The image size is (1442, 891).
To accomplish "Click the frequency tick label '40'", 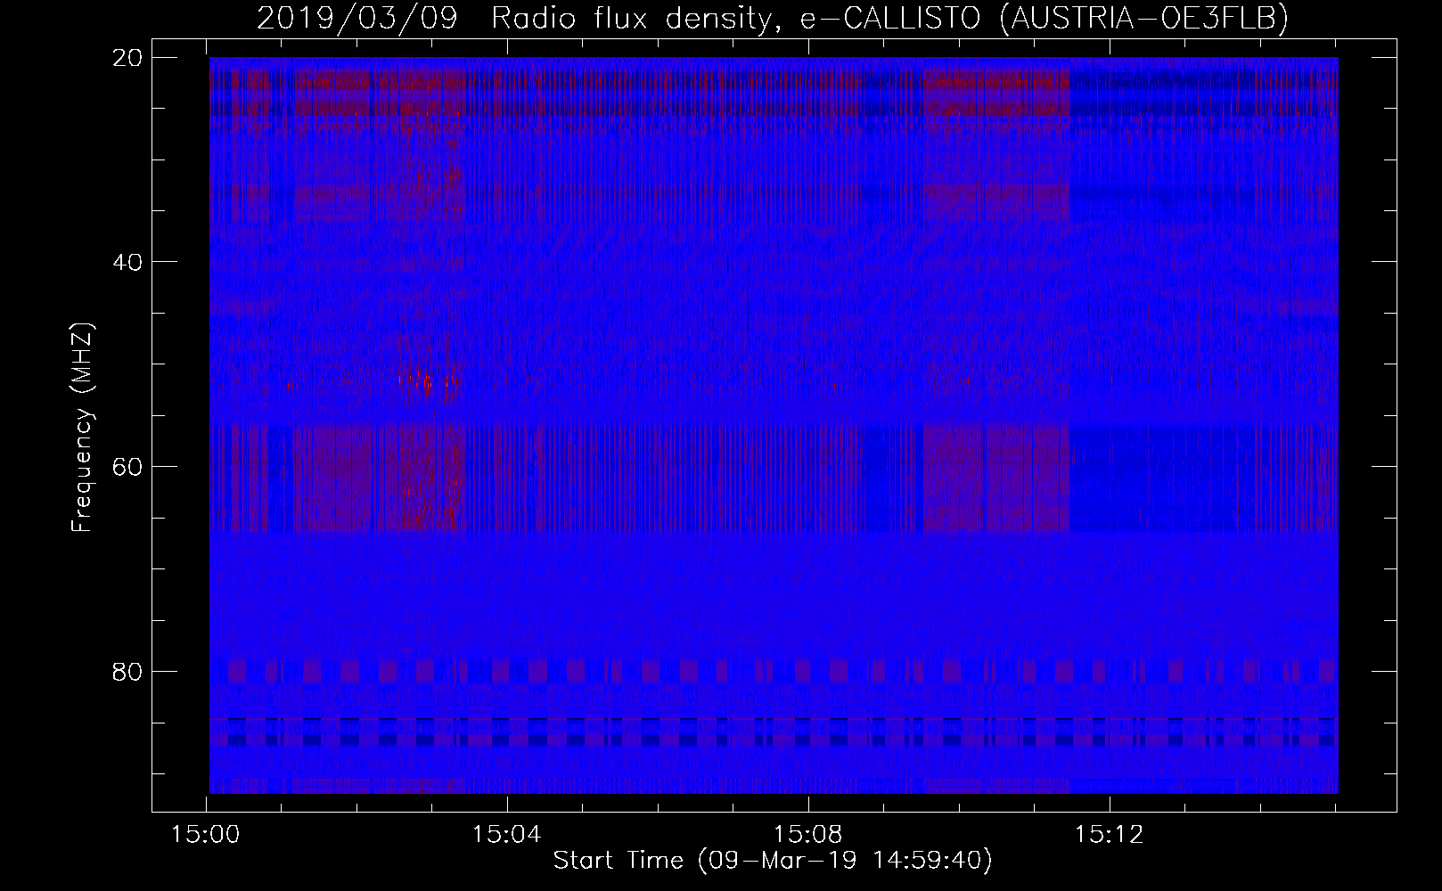I will coord(128,262).
